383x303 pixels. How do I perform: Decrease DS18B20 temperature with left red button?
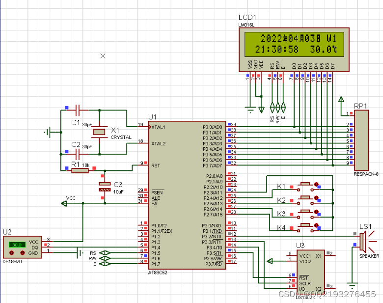pyautogui.click(x=11, y=252)
